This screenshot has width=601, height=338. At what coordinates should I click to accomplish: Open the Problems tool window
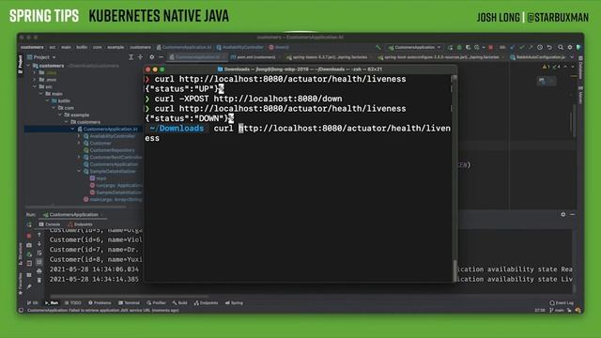100,302
